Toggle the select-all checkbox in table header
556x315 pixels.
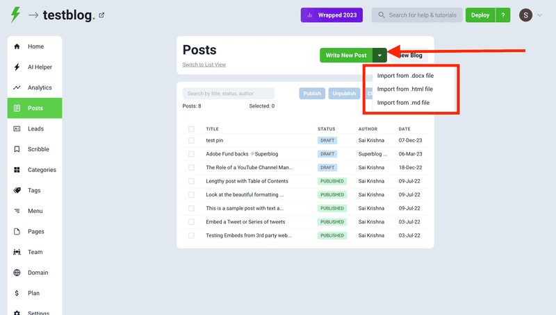(x=191, y=129)
